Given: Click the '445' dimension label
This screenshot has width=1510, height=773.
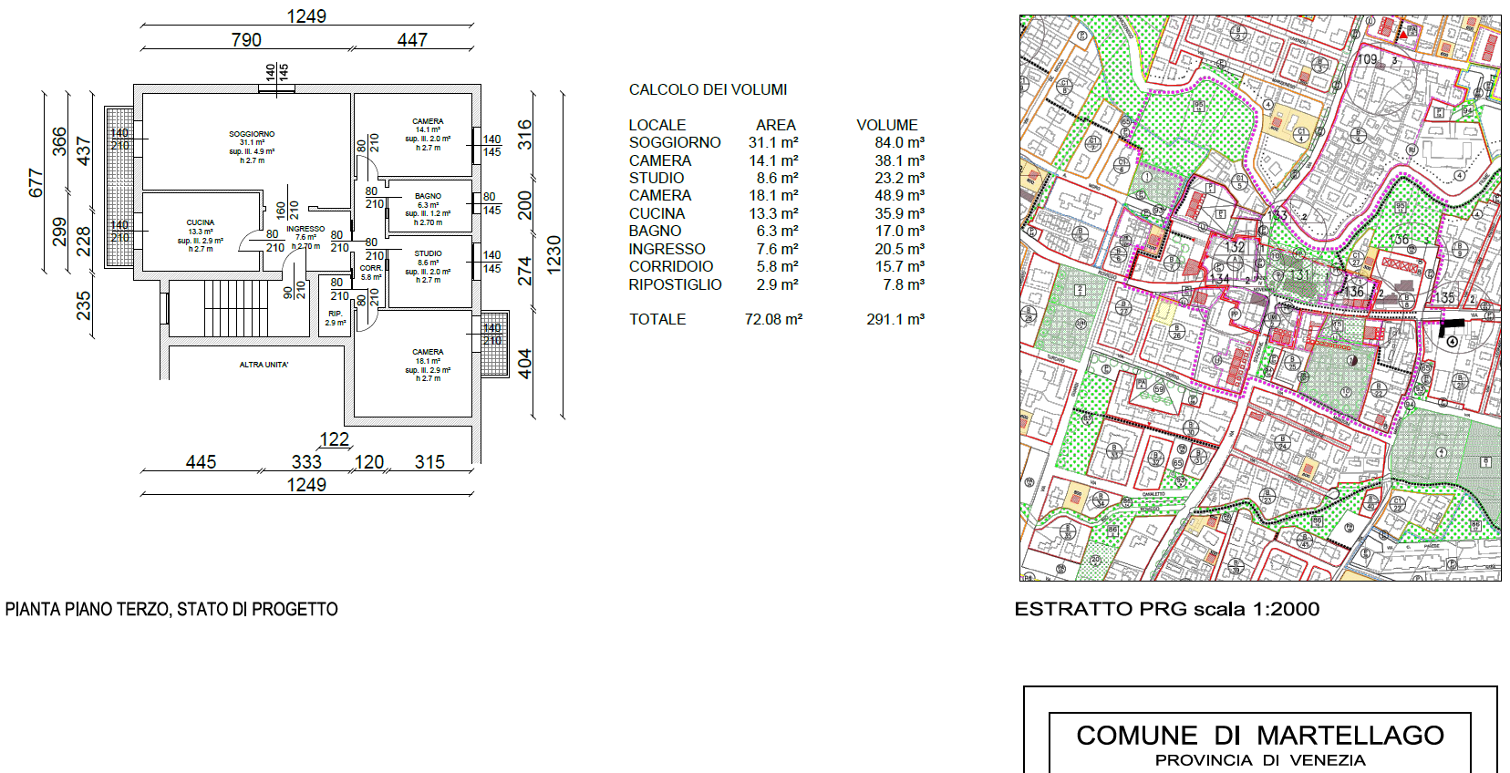Looking at the screenshot, I should point(201,462).
